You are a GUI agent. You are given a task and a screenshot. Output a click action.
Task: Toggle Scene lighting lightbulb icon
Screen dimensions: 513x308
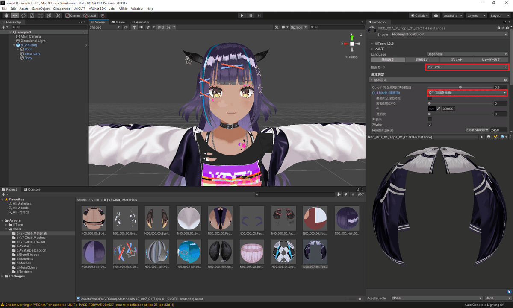134,27
